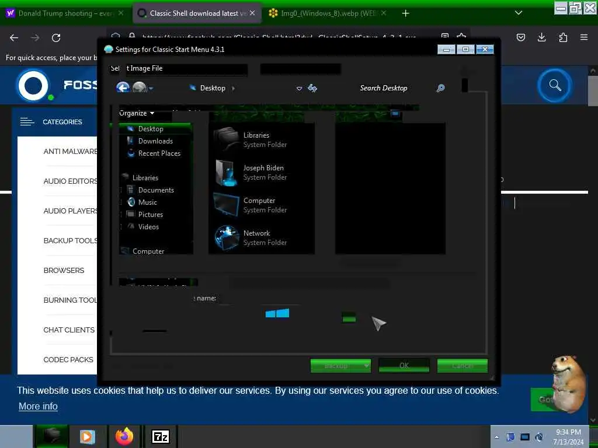598x448 pixels.
Task: Open the address bar previous locations dropdown
Action: (x=300, y=89)
